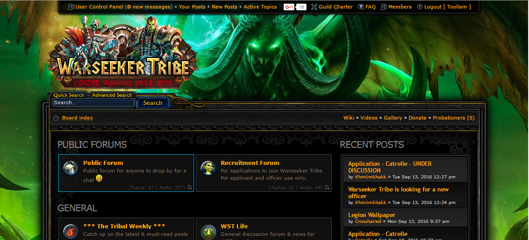
Task: Open The Tribal Weekly forum link
Action: (x=124, y=226)
